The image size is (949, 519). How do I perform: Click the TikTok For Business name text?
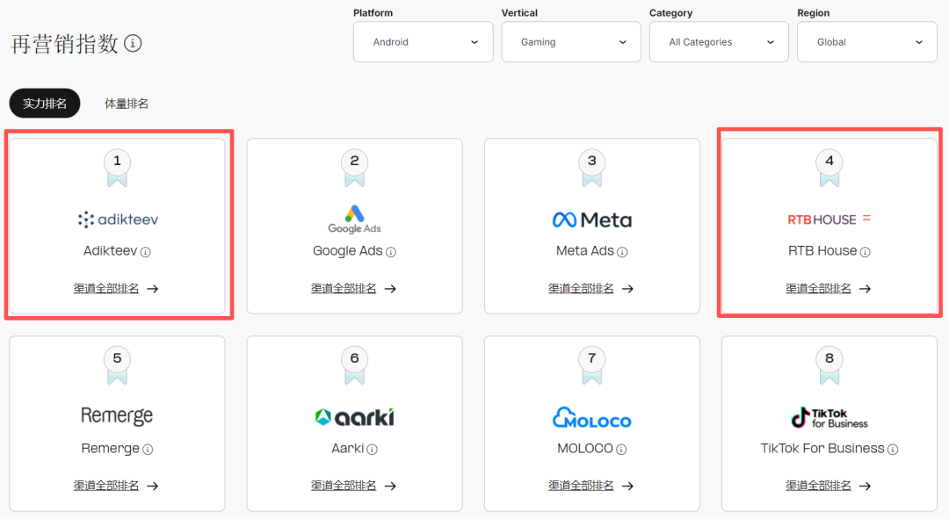(x=822, y=448)
